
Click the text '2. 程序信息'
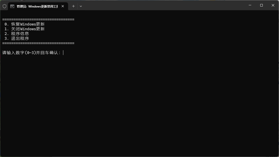pos(17,34)
